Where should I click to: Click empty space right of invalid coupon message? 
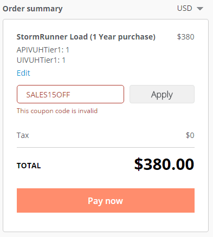click(x=146, y=111)
